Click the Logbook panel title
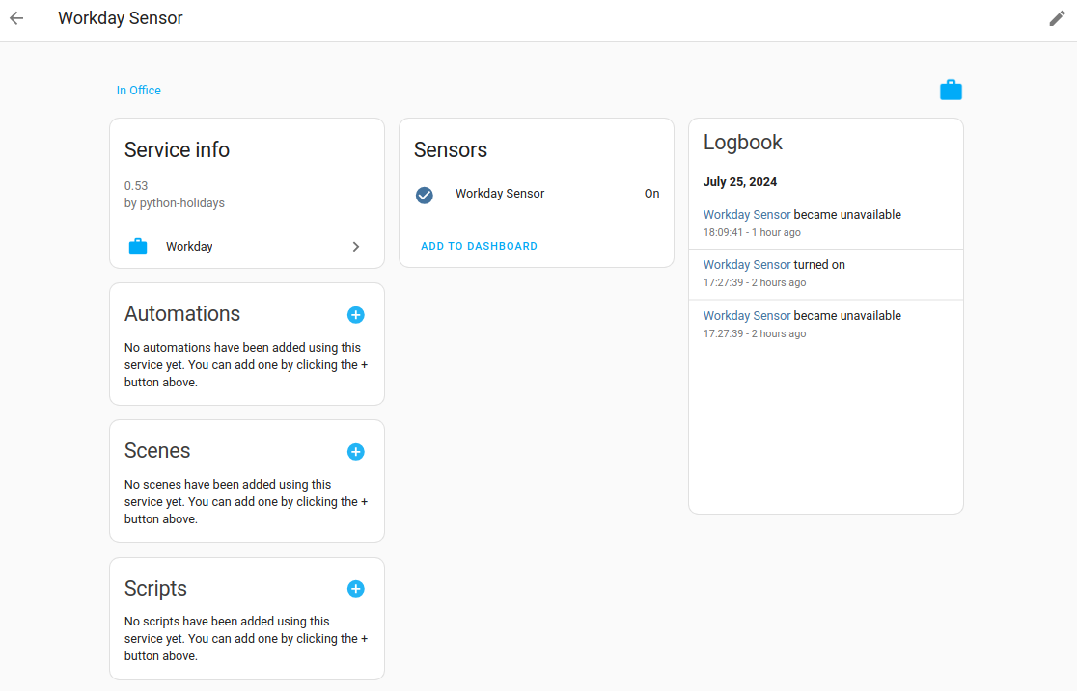 click(743, 142)
